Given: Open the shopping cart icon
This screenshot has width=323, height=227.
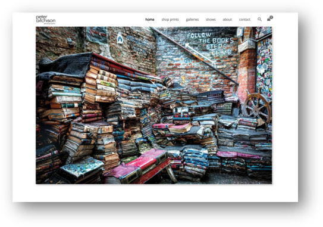Looking at the screenshot, I should [x=269, y=18].
